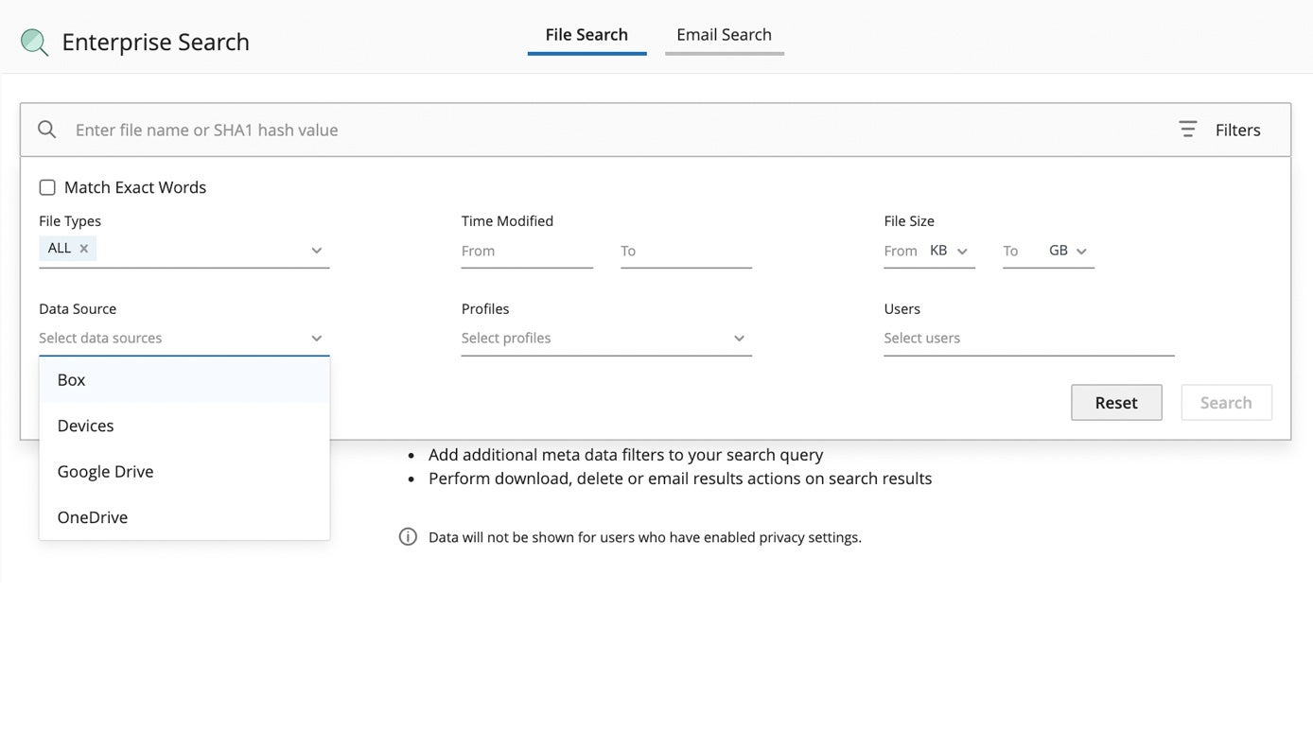Change the GB file size unit
The image size is (1313, 749).
[1068, 251]
